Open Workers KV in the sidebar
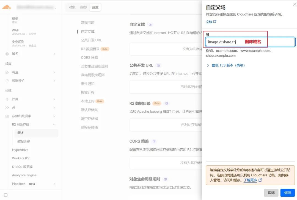Viewport: 297px width, 200px height. pyautogui.click(x=21, y=158)
